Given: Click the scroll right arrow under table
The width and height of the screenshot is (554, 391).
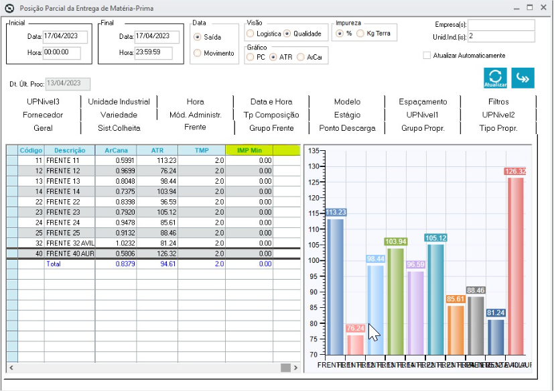Looking at the screenshot, I should pos(295,368).
